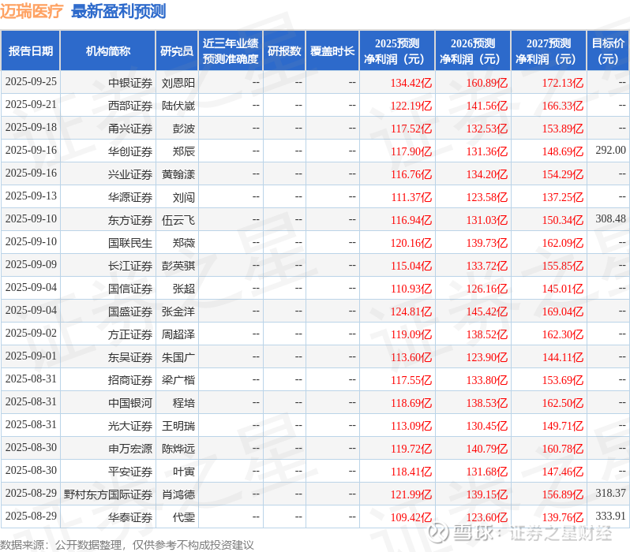The image size is (630, 552).
Task: Select target price 292.00
Action: (610, 150)
